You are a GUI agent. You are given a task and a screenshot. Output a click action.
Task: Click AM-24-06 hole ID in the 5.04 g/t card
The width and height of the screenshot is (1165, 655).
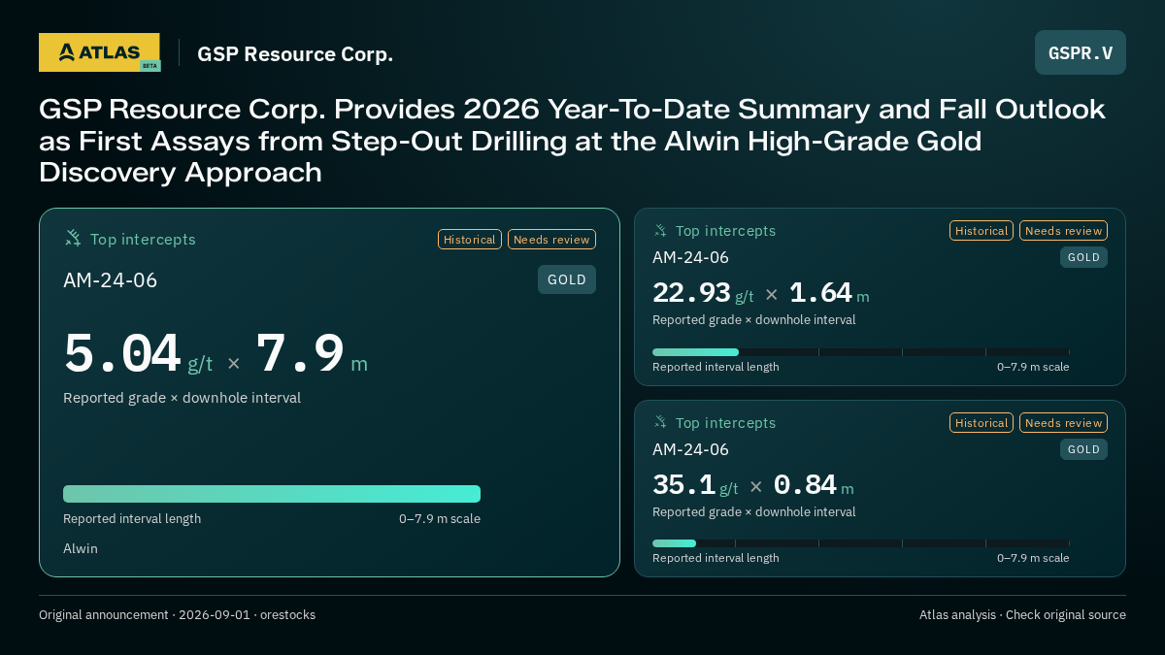(111, 280)
